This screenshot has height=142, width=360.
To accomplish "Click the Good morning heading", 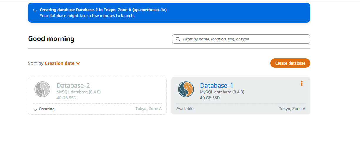I will click(51, 39).
